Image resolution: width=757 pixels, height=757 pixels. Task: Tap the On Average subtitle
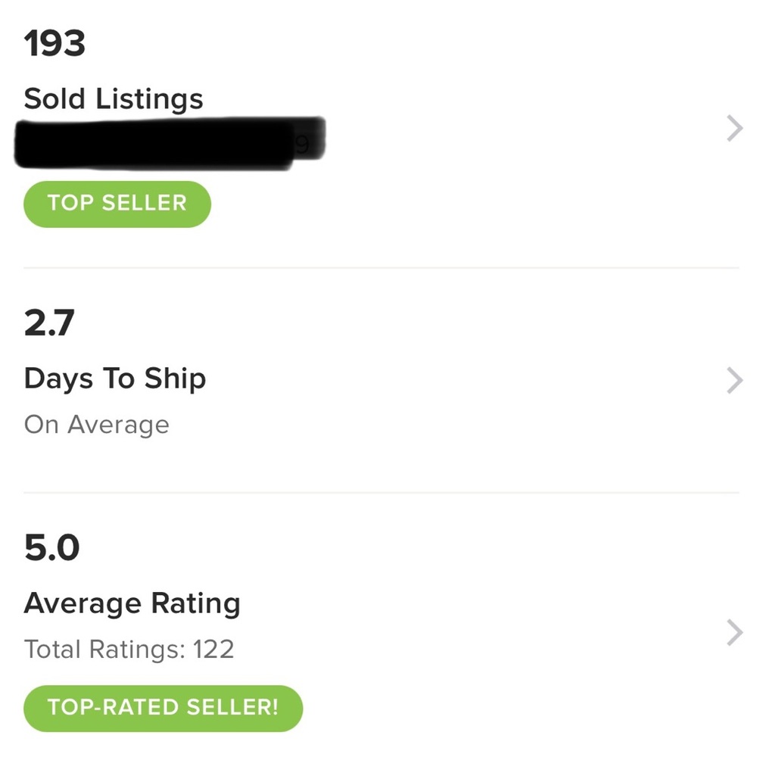[x=96, y=425]
